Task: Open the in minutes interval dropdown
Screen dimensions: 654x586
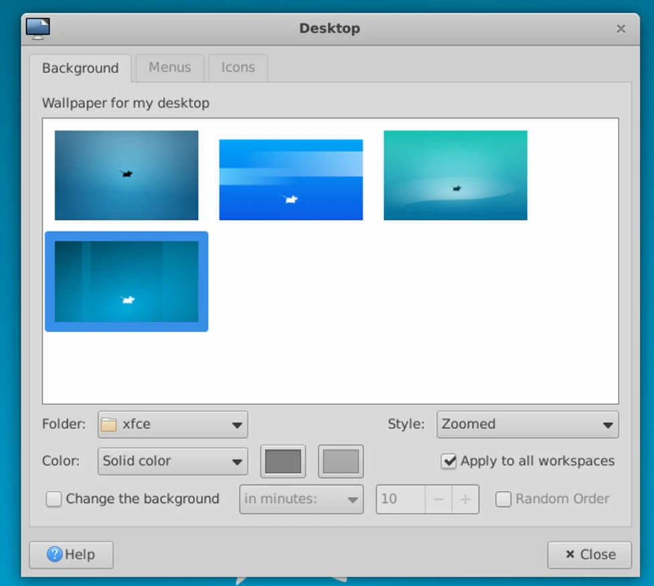Action: pos(301,499)
